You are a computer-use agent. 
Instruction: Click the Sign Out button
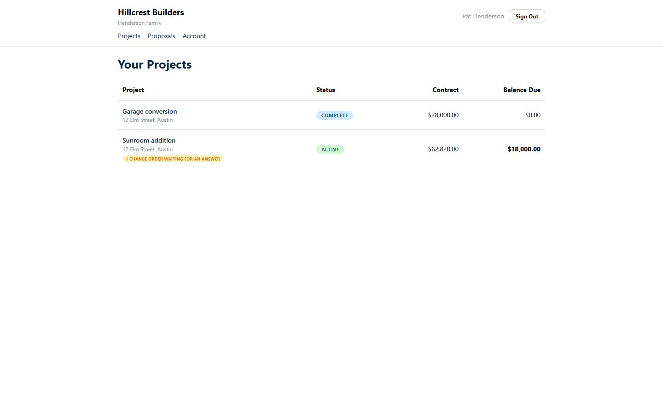[x=527, y=16]
